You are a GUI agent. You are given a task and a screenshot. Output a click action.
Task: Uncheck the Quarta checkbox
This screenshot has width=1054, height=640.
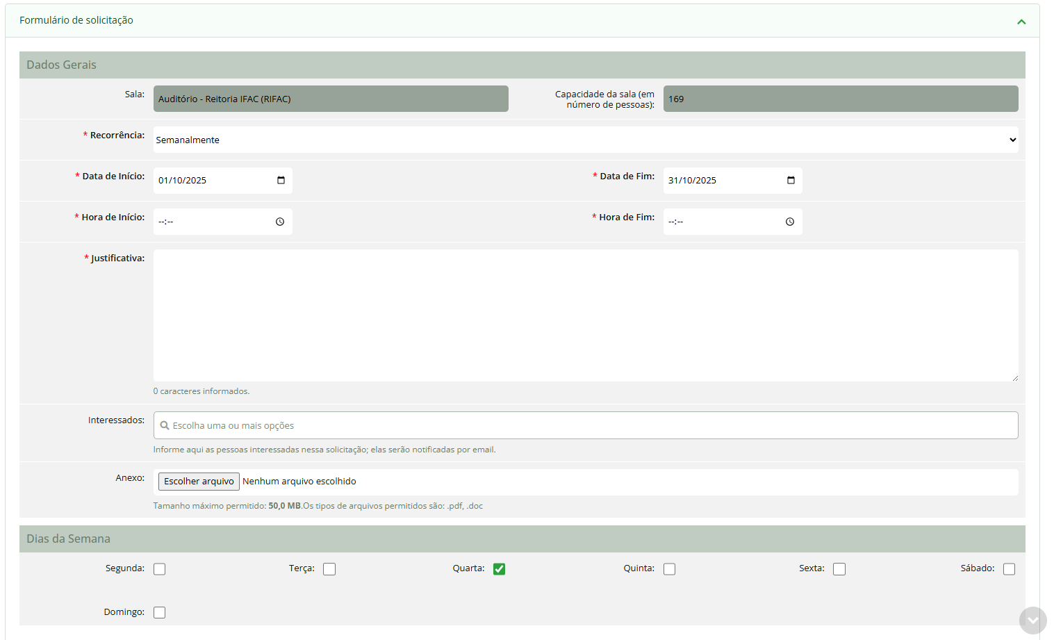click(x=499, y=569)
